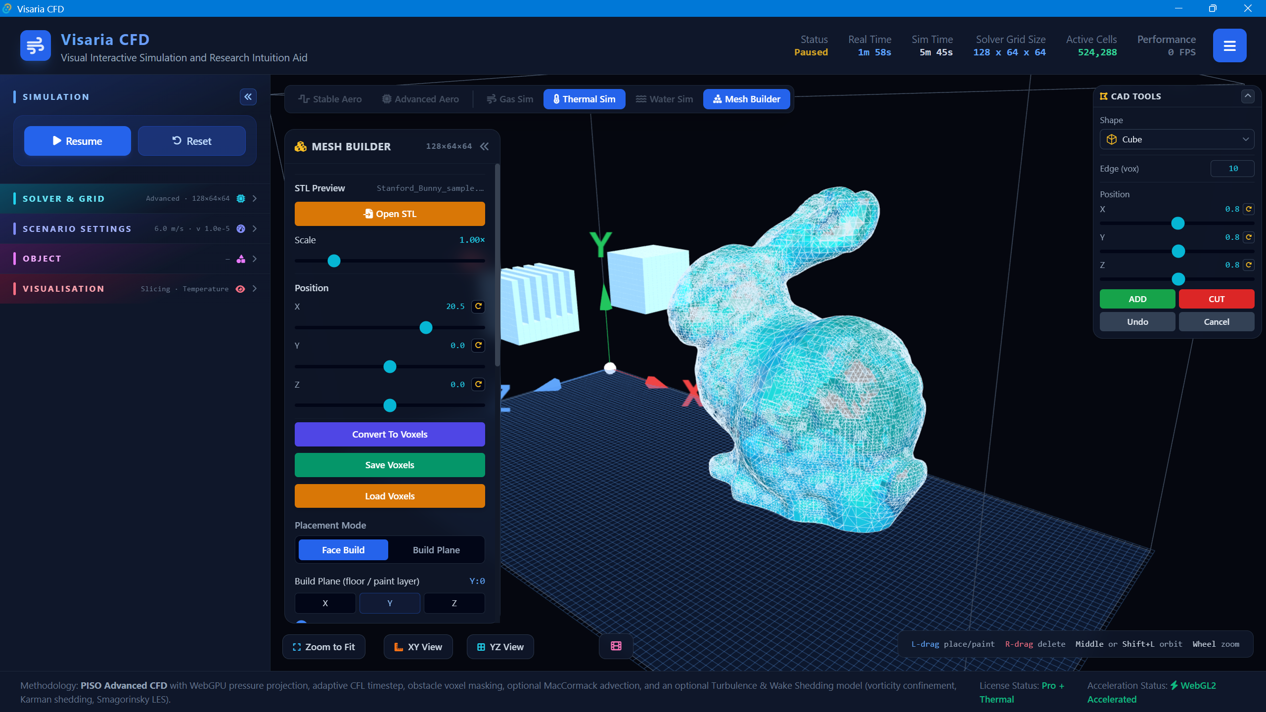This screenshot has width=1266, height=712.
Task: Select Face Build placement mode
Action: coord(343,550)
